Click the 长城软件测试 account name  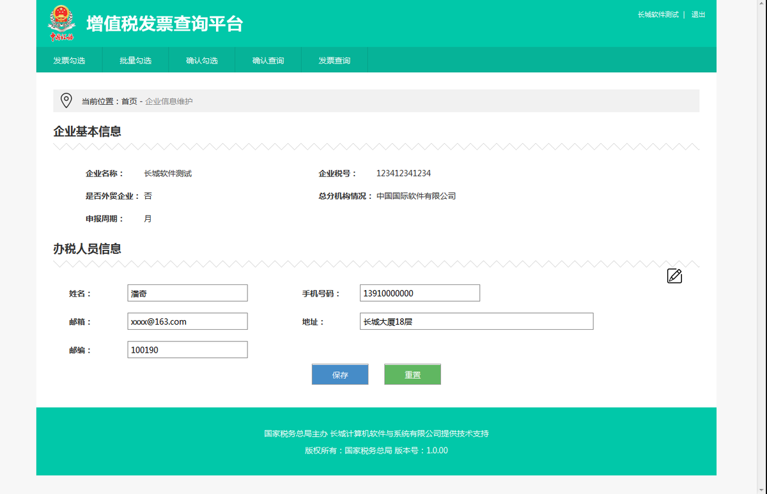658,14
